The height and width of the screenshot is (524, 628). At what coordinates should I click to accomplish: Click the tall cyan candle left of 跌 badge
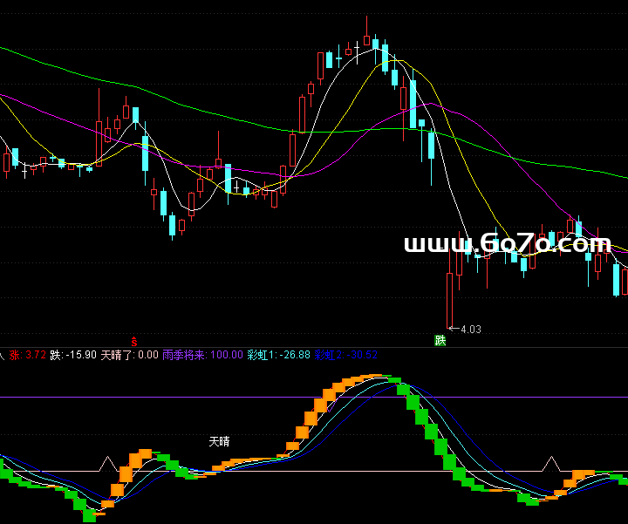point(431,146)
